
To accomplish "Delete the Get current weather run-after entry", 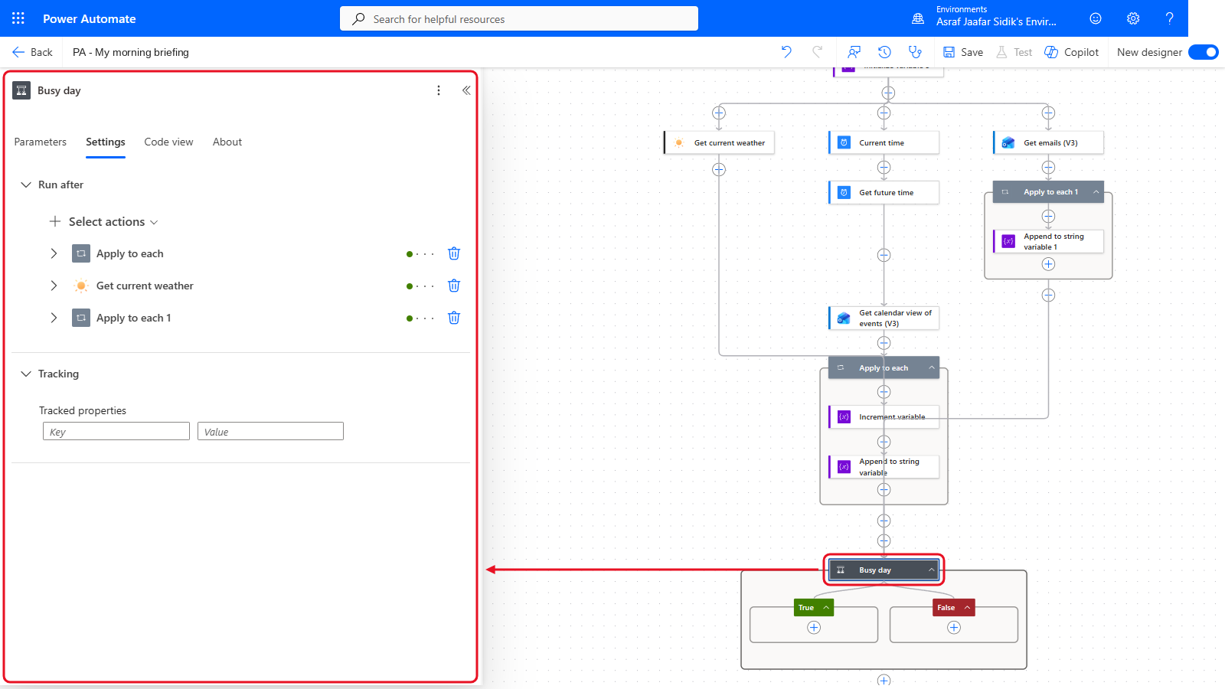I will (x=454, y=286).
